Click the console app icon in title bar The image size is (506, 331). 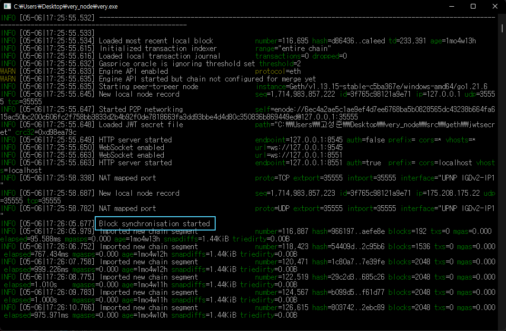(x=7, y=7)
